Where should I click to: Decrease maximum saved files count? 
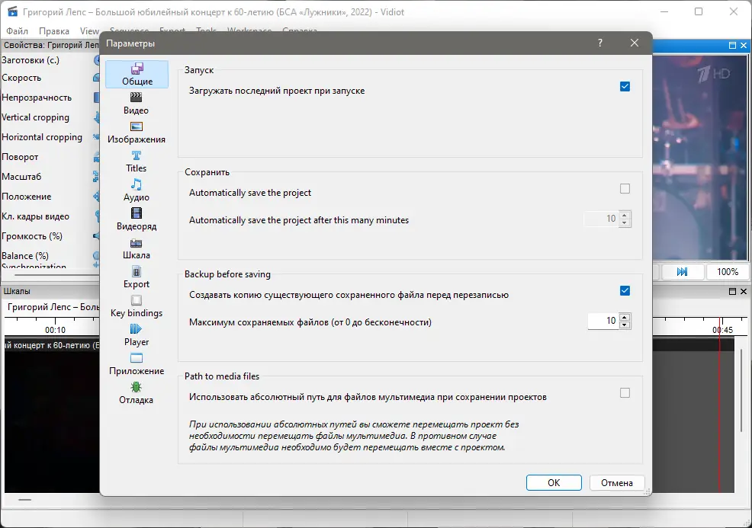click(x=625, y=325)
